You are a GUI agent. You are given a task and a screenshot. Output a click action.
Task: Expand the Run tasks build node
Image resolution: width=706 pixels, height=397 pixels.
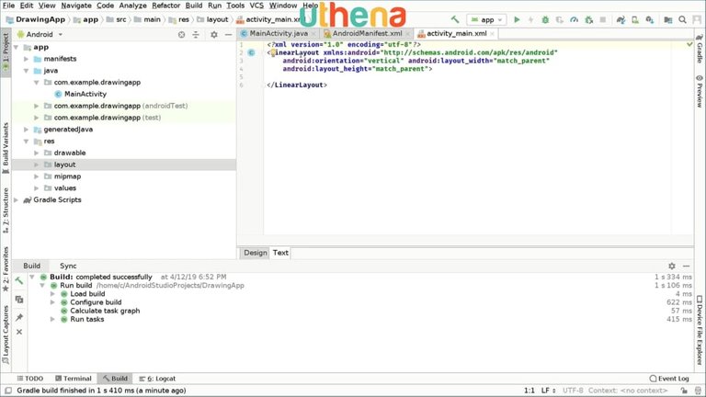(52, 319)
